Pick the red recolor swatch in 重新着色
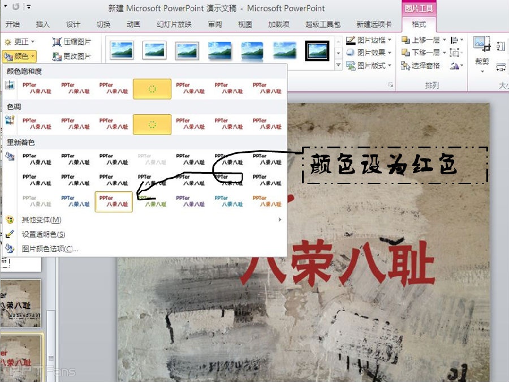 (x=114, y=201)
